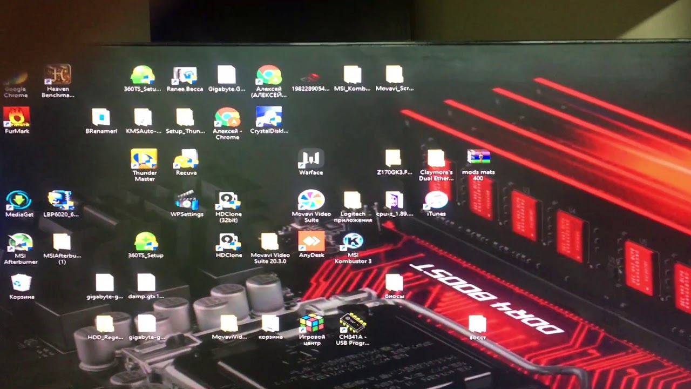Image resolution: width=691 pixels, height=389 pixels.
Task: Select the Movavi_Scr... file
Action: click(395, 79)
